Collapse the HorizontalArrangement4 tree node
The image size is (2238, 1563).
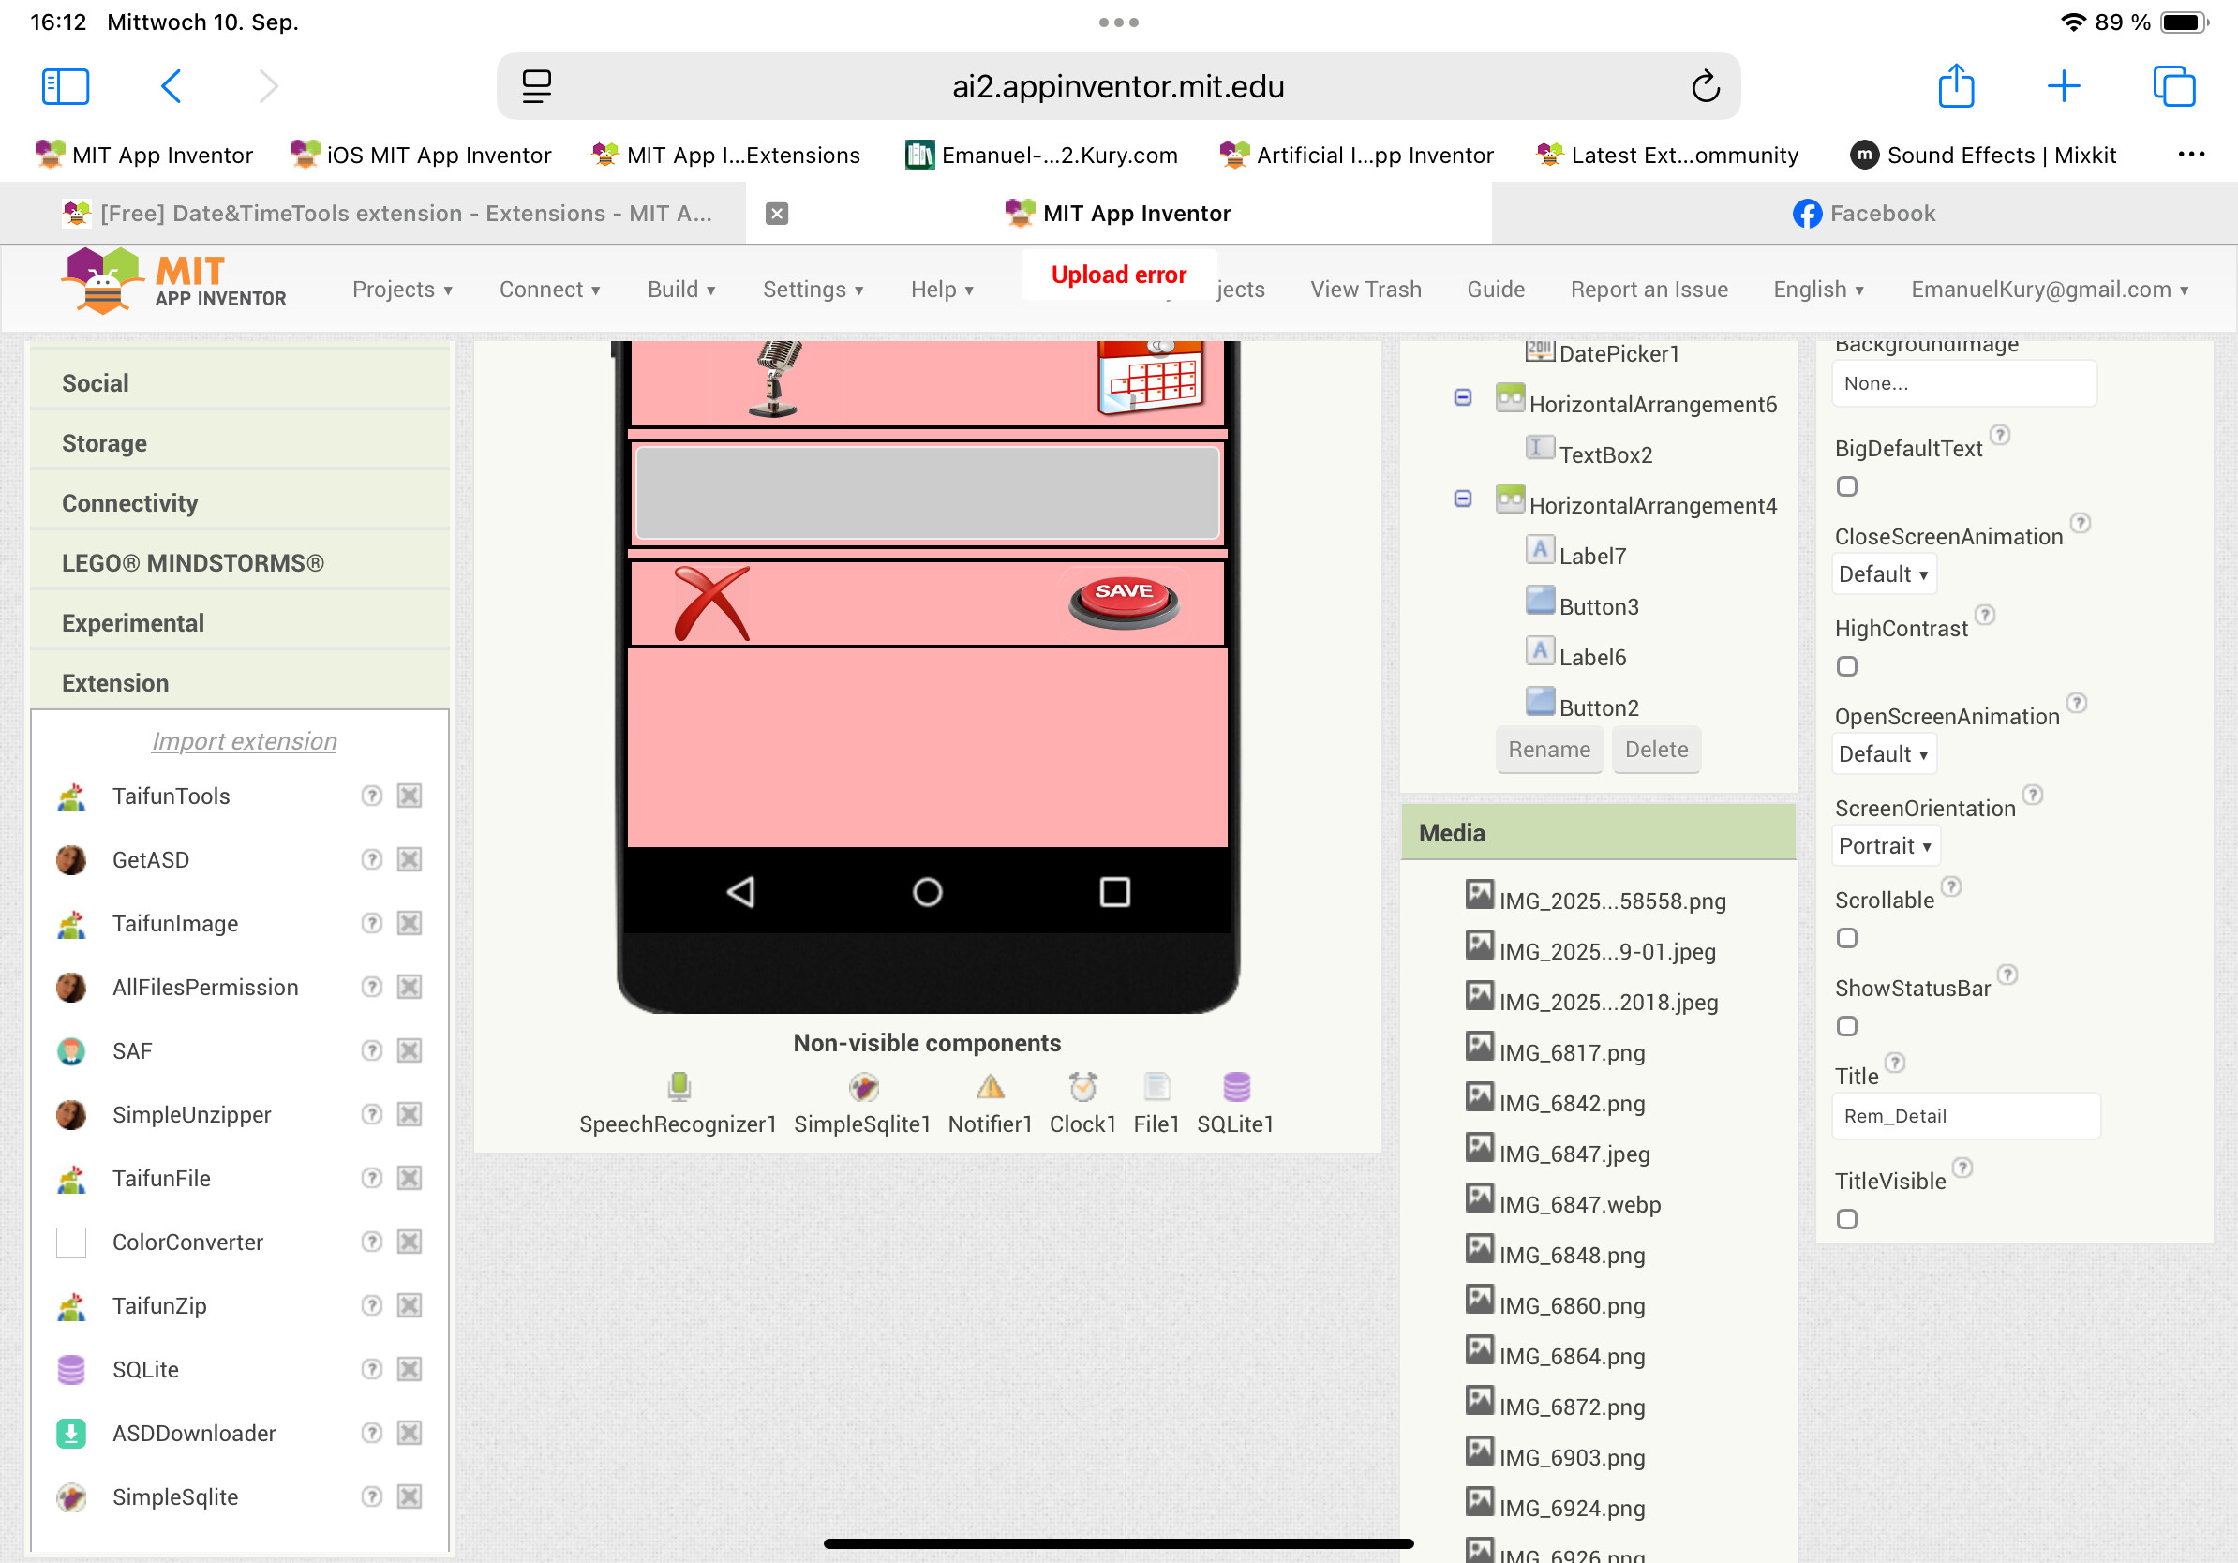tap(1462, 499)
